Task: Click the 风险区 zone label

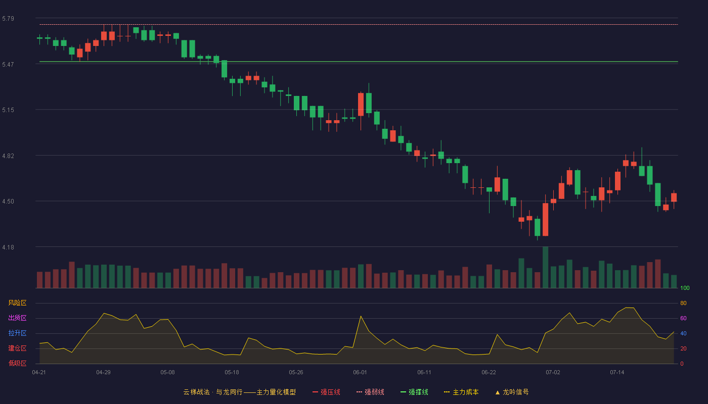Action: pos(17,303)
